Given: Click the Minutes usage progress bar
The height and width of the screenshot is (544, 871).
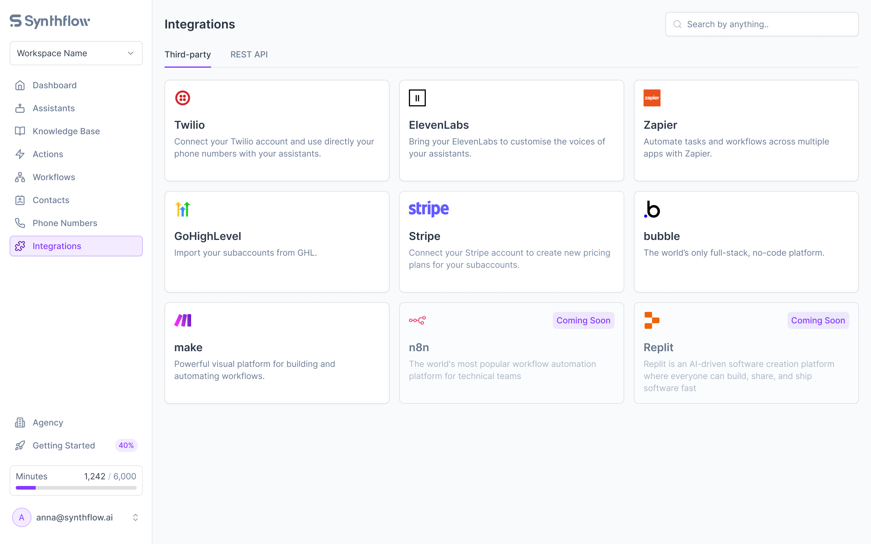Looking at the screenshot, I should [x=76, y=488].
